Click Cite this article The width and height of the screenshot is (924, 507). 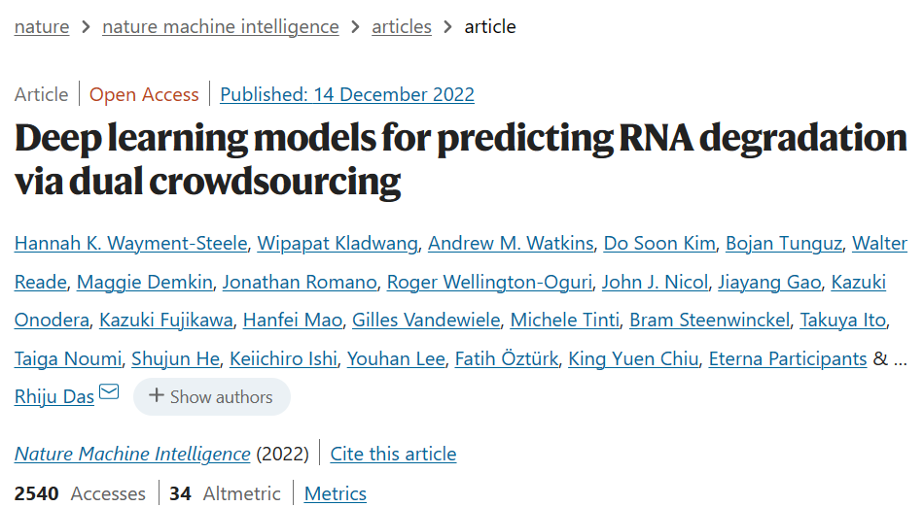393,454
